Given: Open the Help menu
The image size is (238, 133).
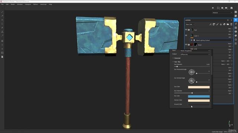Looking at the screenshot, I should 51,4.
